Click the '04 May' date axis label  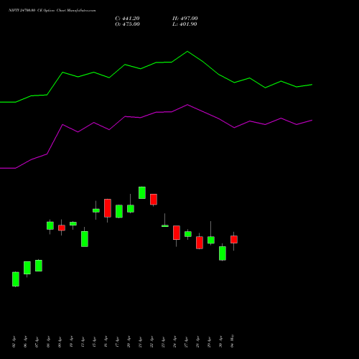coord(232,341)
